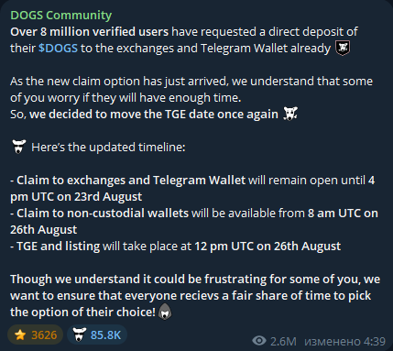Click the hooded emoji after "their choice!"

click(165, 312)
